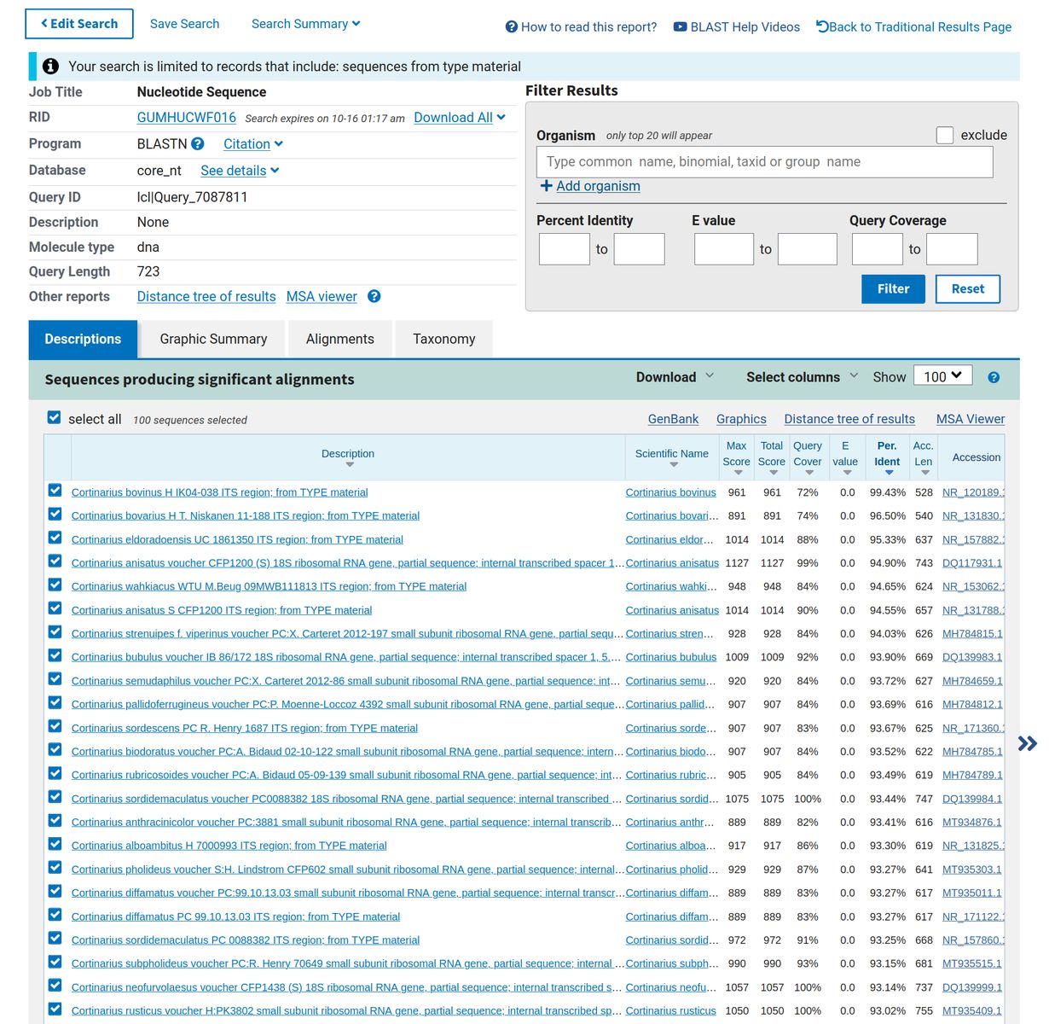Open the Download All dropdown
1049x1024 pixels.
click(x=460, y=118)
